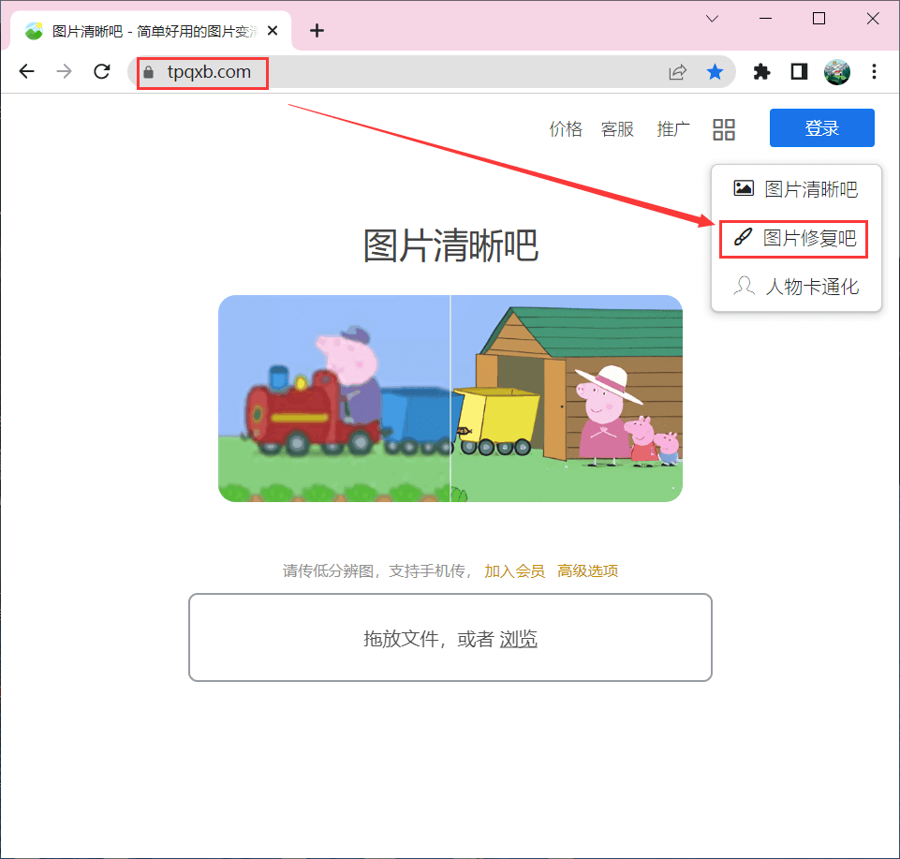The width and height of the screenshot is (900, 859).
Task: Click the 图片清晰吧 page heading
Action: tap(450, 245)
